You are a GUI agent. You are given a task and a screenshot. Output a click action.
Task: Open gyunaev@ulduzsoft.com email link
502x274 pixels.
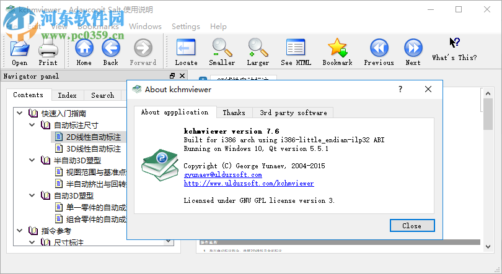pyautogui.click(x=223, y=174)
